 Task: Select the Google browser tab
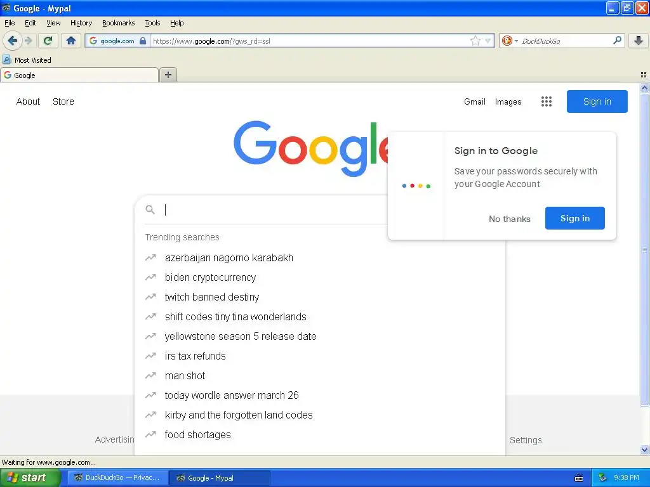pos(79,75)
